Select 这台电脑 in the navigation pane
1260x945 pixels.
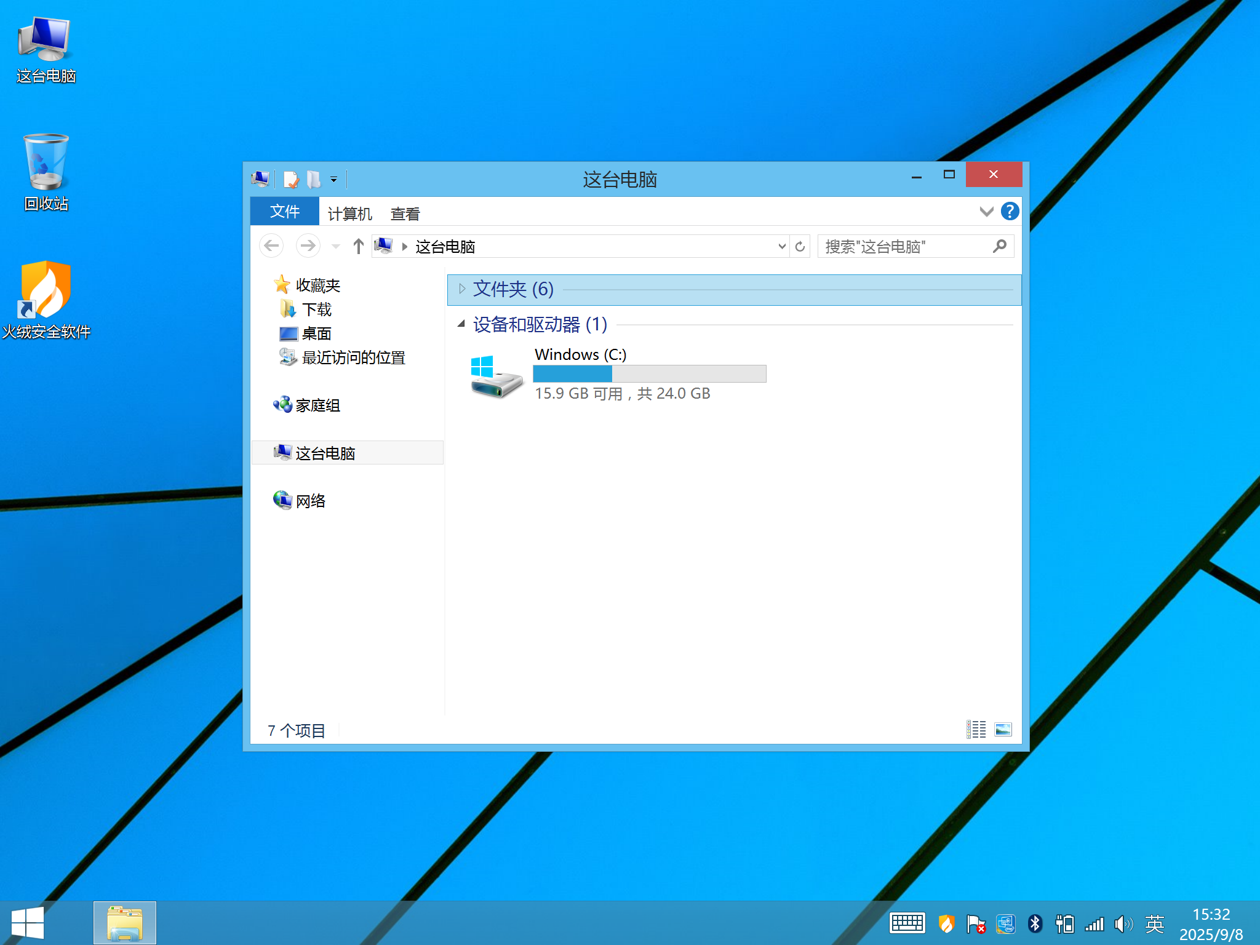pyautogui.click(x=347, y=453)
